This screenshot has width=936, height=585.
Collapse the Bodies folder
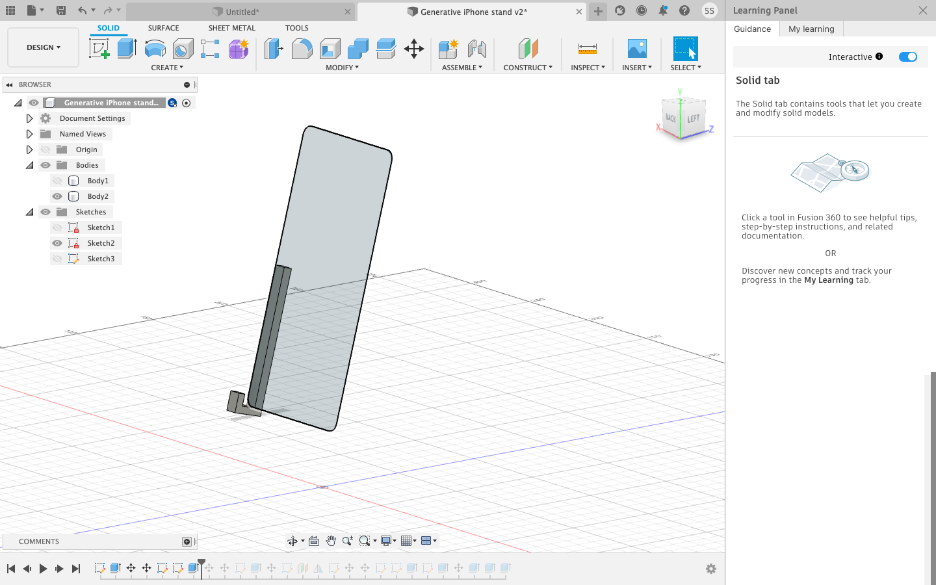pyautogui.click(x=29, y=164)
